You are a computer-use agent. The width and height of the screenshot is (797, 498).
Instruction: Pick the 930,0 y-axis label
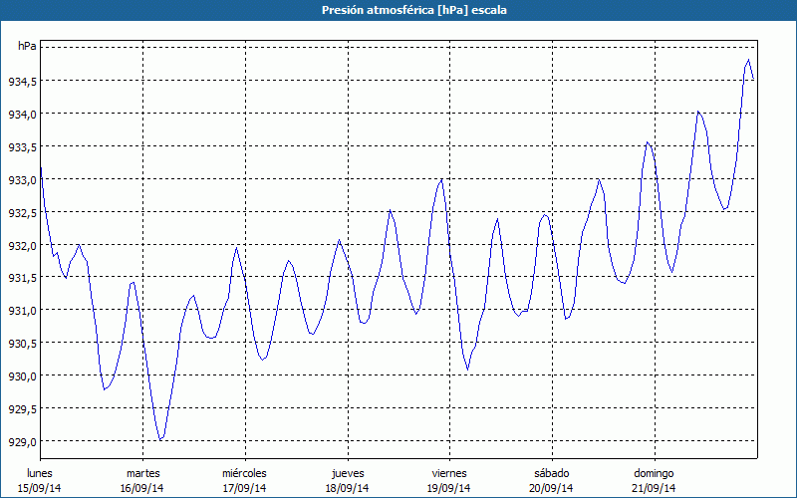tap(24, 376)
